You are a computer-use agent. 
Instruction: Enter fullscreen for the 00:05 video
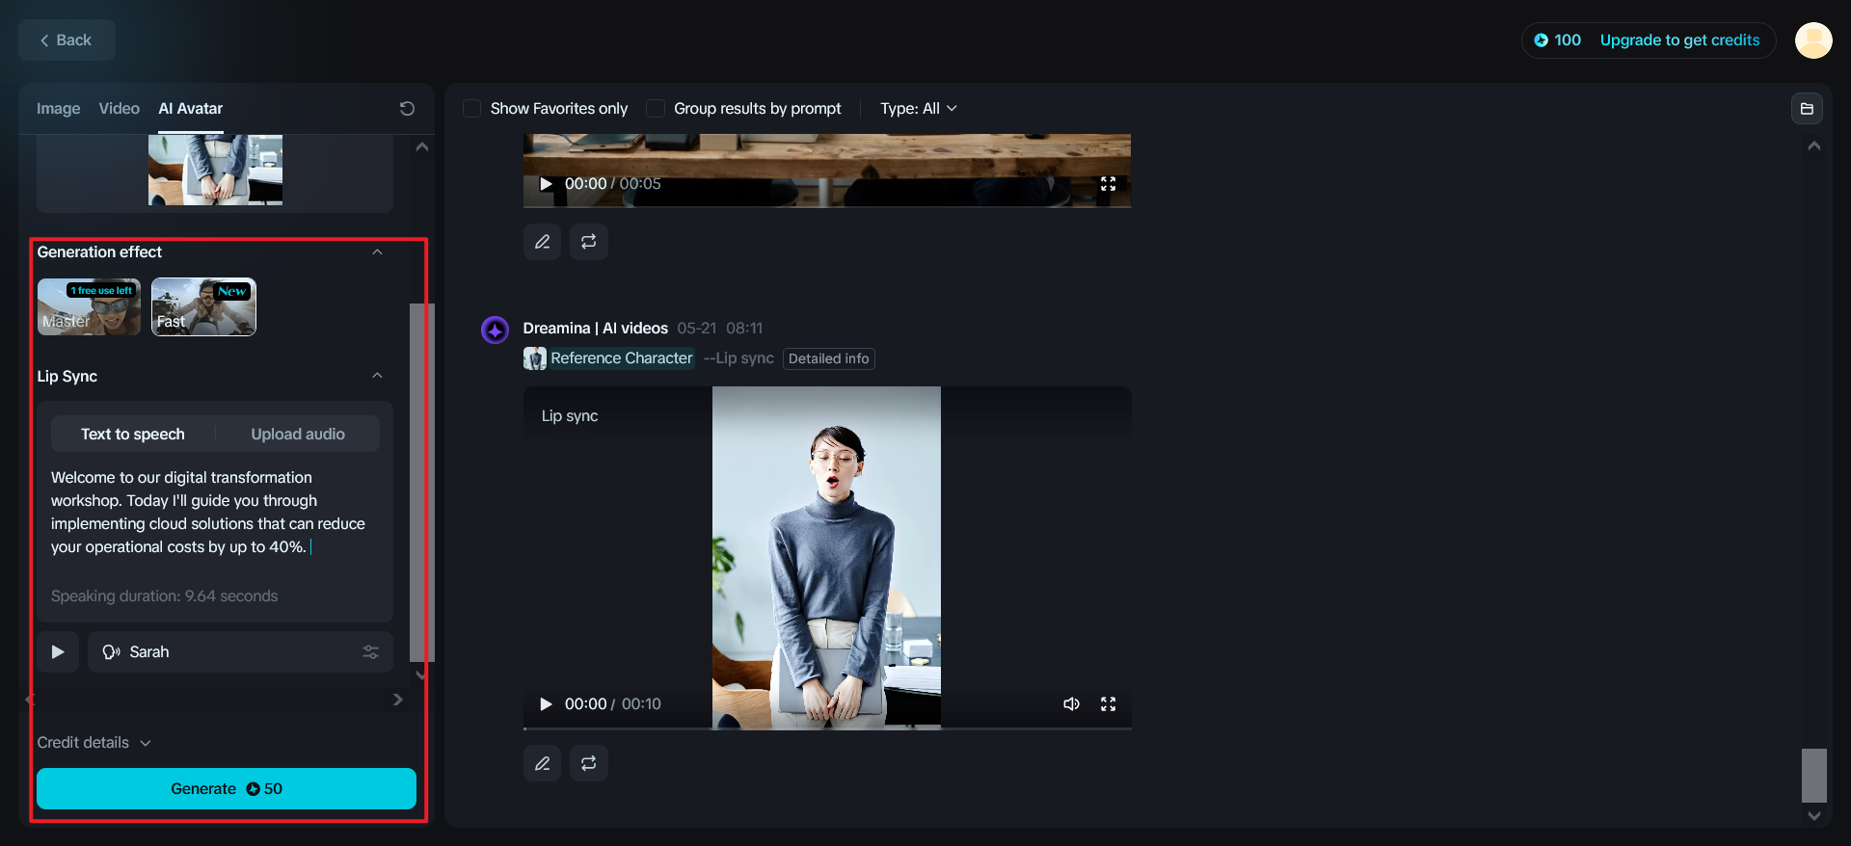coord(1108,184)
